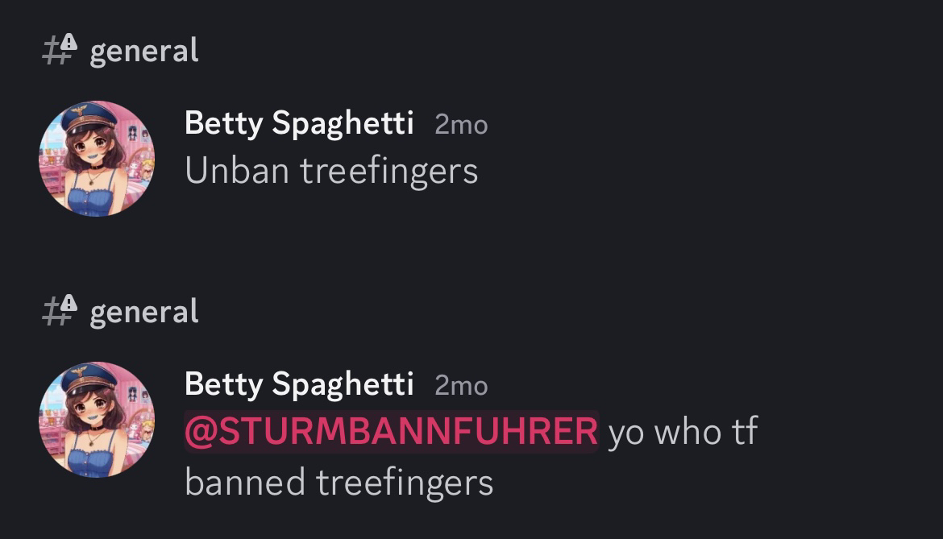The height and width of the screenshot is (539, 943).
Task: Click the word "treefingers" in the first message
Action: (x=389, y=172)
